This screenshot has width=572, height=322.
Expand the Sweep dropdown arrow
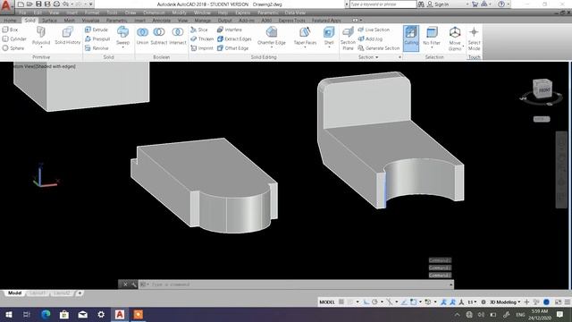tap(123, 47)
